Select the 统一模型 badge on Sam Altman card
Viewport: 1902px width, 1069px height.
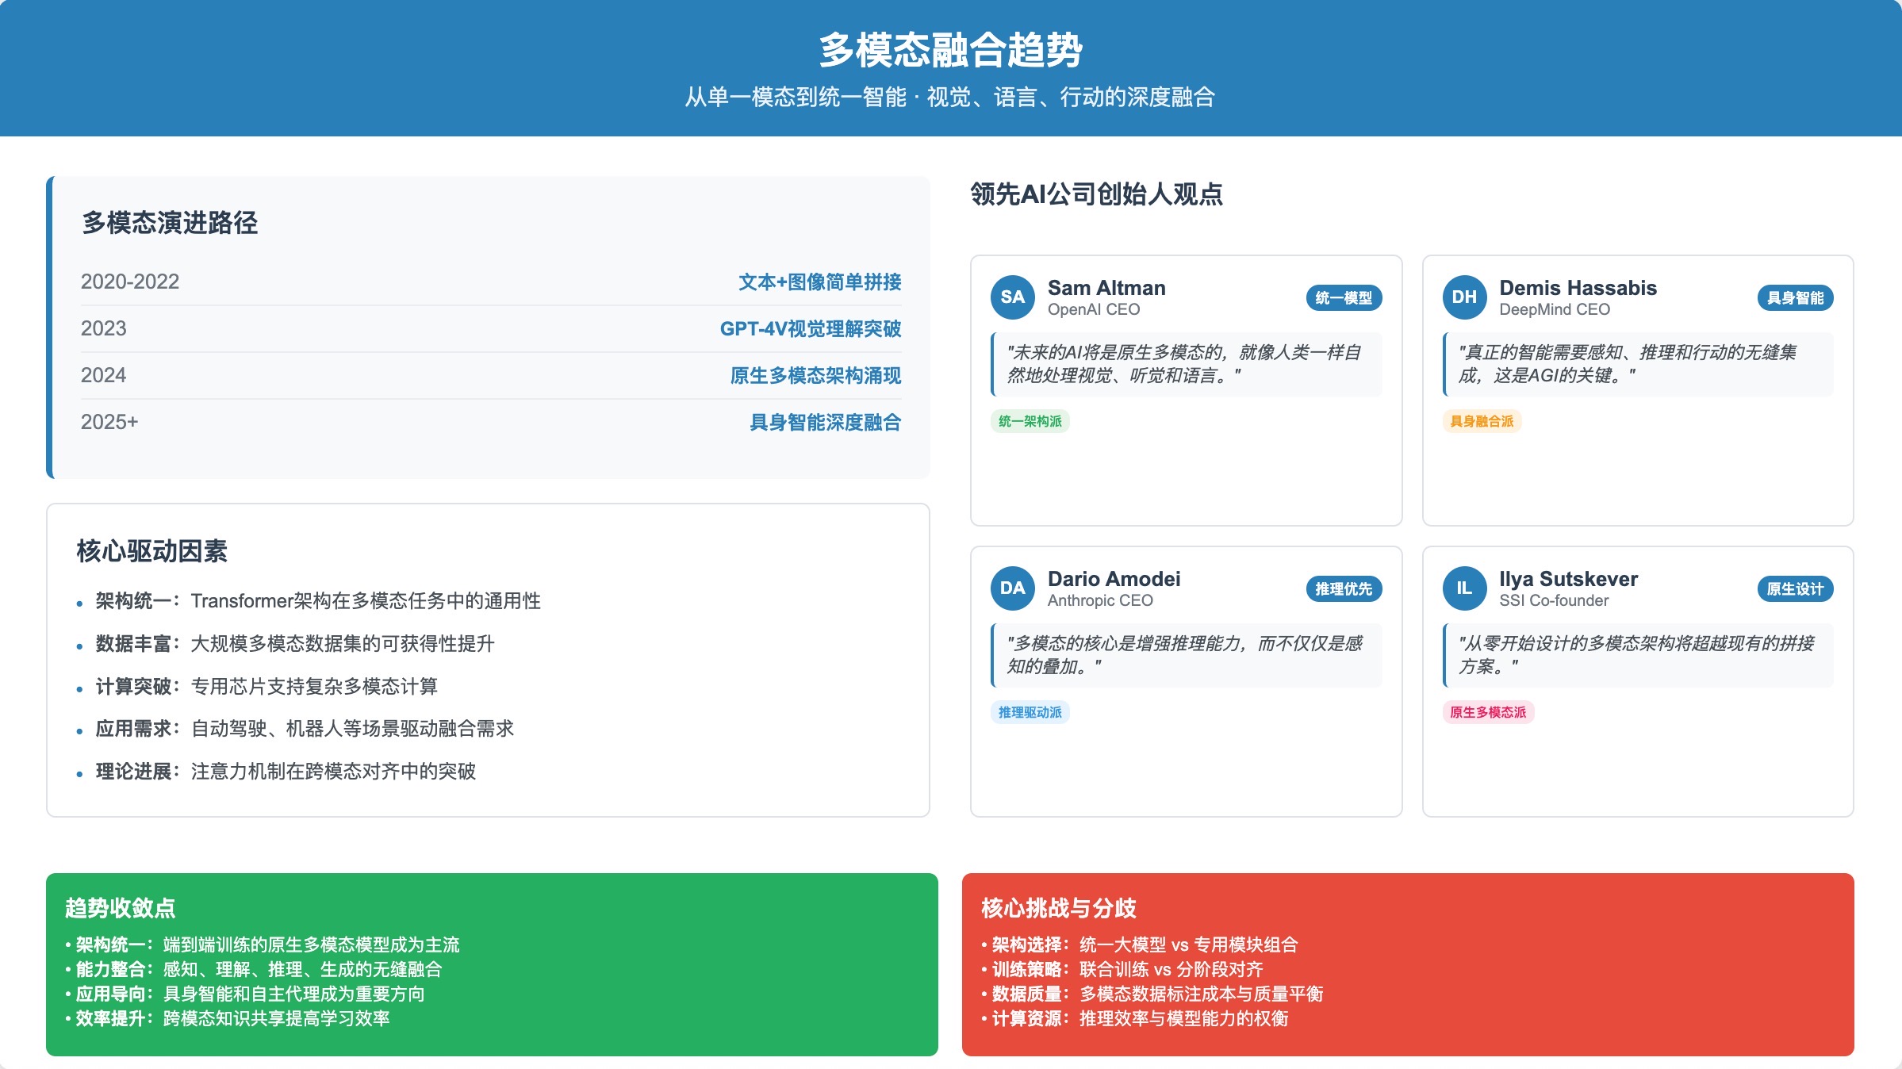[1344, 298]
